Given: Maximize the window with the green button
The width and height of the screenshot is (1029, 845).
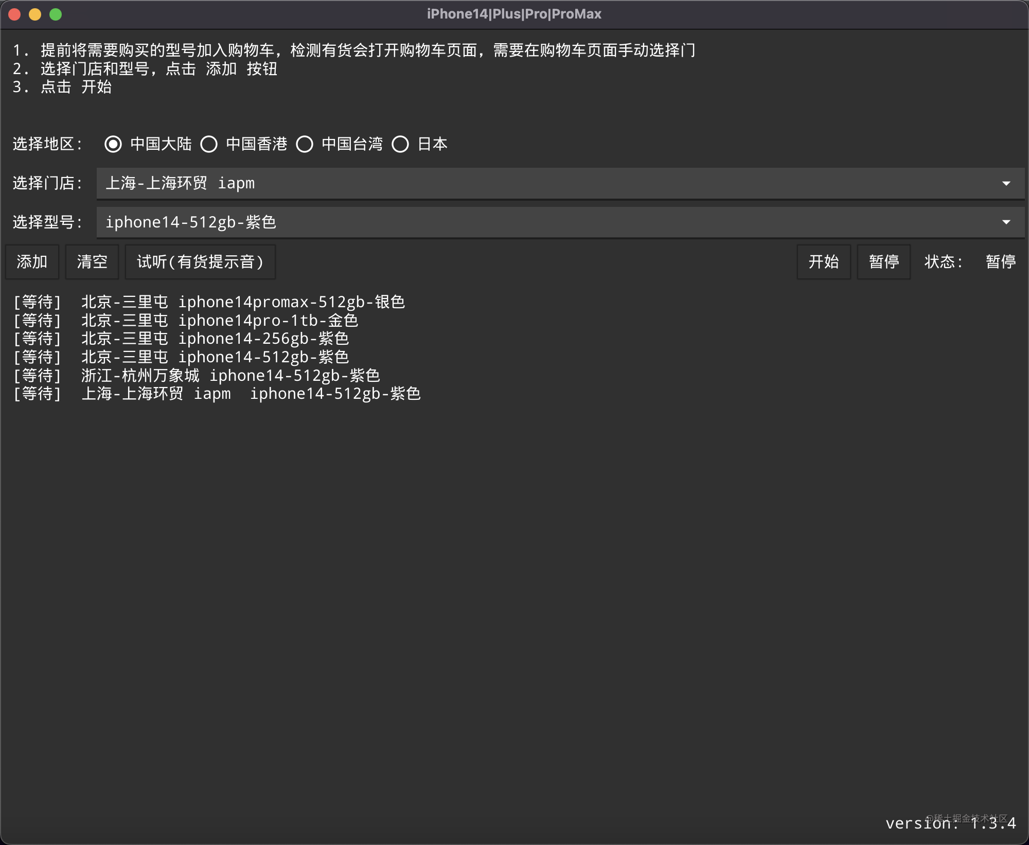Looking at the screenshot, I should 56,14.
